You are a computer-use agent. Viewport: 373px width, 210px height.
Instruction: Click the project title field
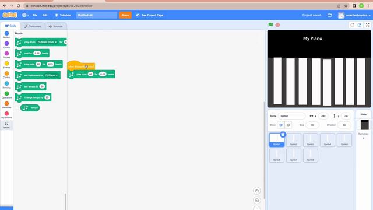click(97, 15)
